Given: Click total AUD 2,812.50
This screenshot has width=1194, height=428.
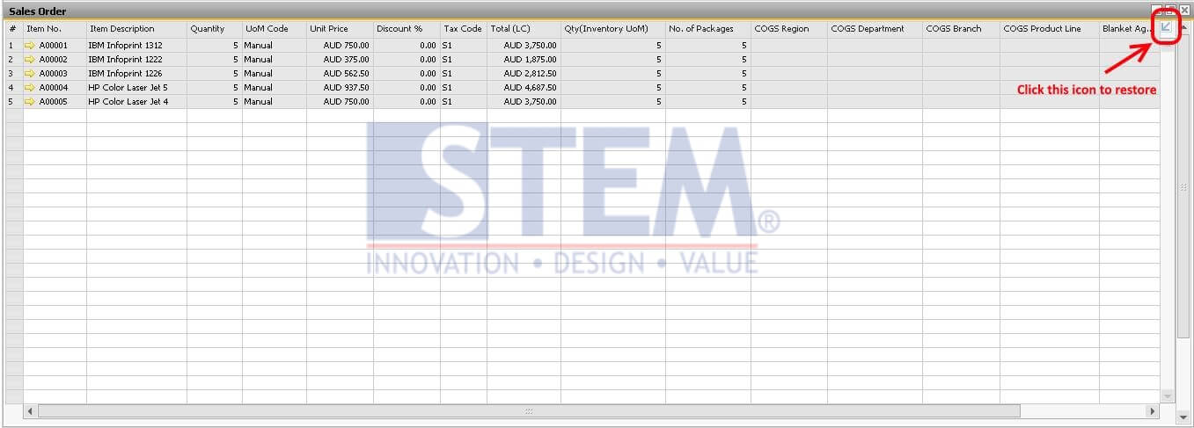Looking at the screenshot, I should (x=524, y=74).
